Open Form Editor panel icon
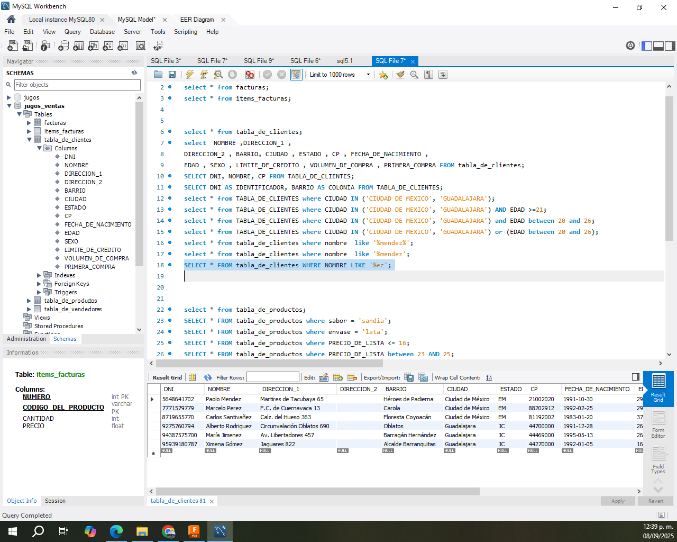 click(658, 425)
